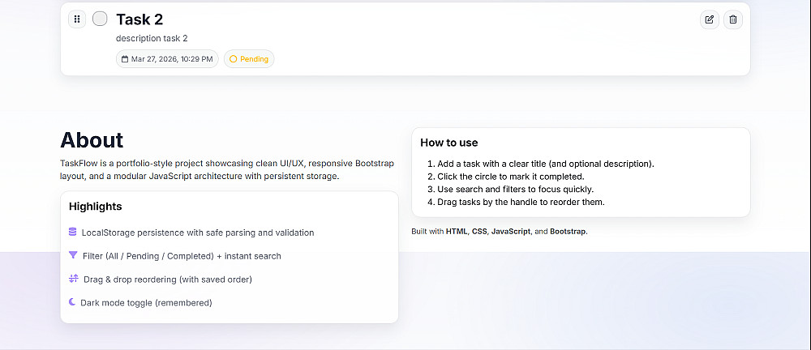The height and width of the screenshot is (350, 811).
Task: Click the moon icon beside Dark mode toggle
Action: click(x=72, y=302)
